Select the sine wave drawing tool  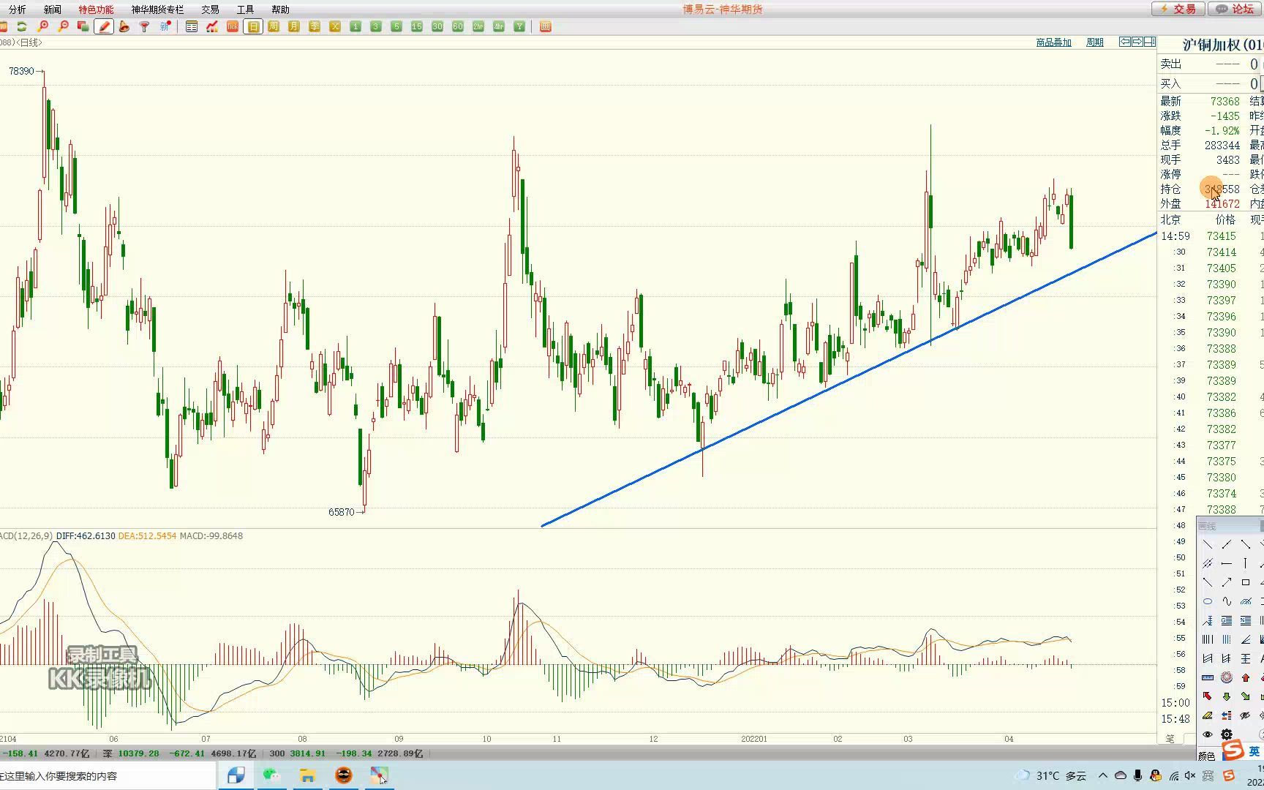(x=1227, y=601)
